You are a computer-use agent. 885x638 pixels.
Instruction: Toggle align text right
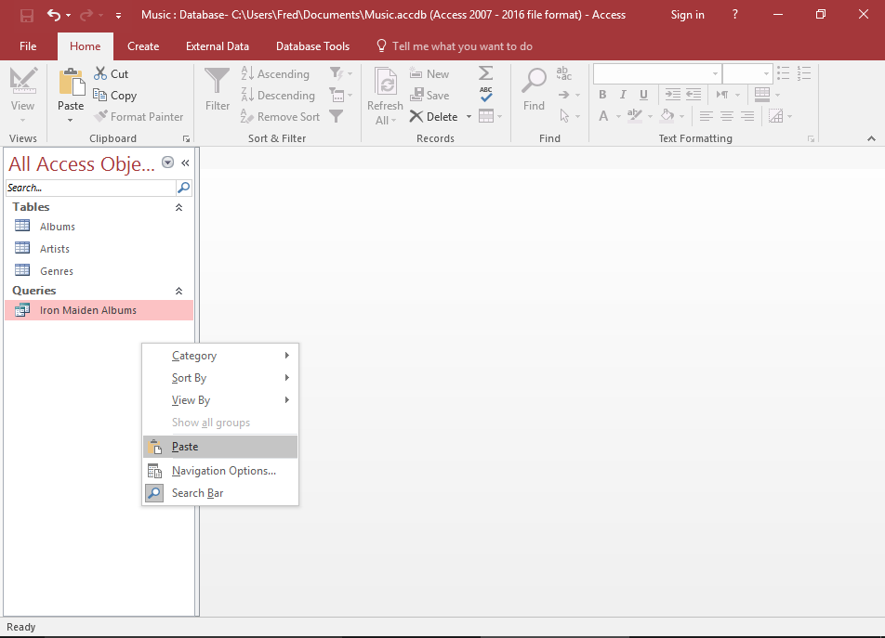pyautogui.click(x=747, y=117)
